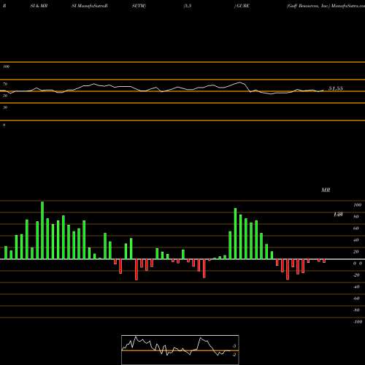This screenshot has height=365, width=365.
Task: Click the 100 label on RSI axis
Action: 6,66
